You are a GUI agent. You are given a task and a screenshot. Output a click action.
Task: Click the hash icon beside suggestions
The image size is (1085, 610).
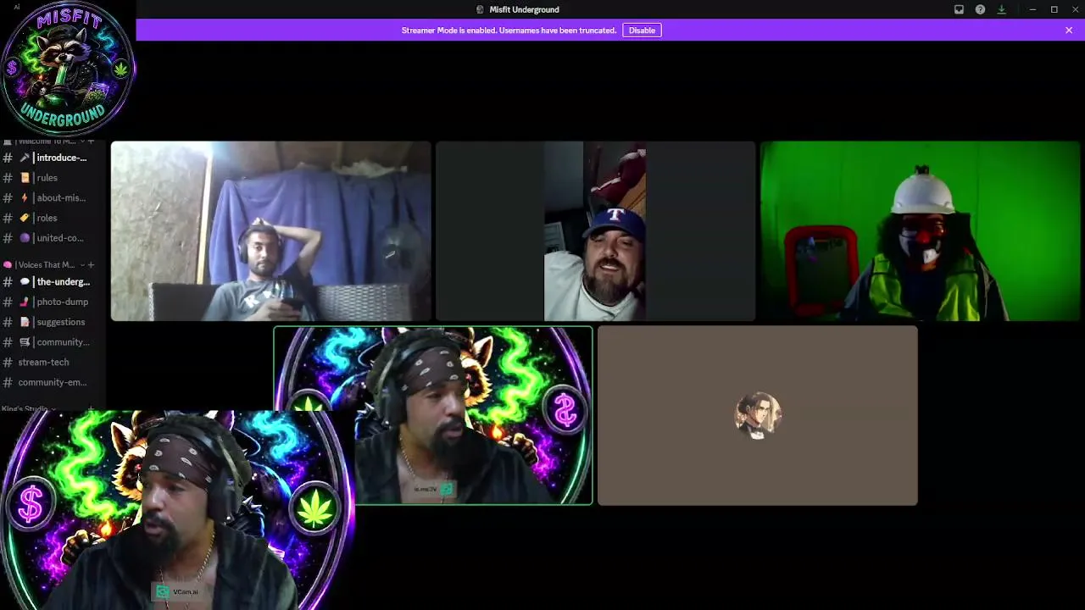tap(8, 322)
